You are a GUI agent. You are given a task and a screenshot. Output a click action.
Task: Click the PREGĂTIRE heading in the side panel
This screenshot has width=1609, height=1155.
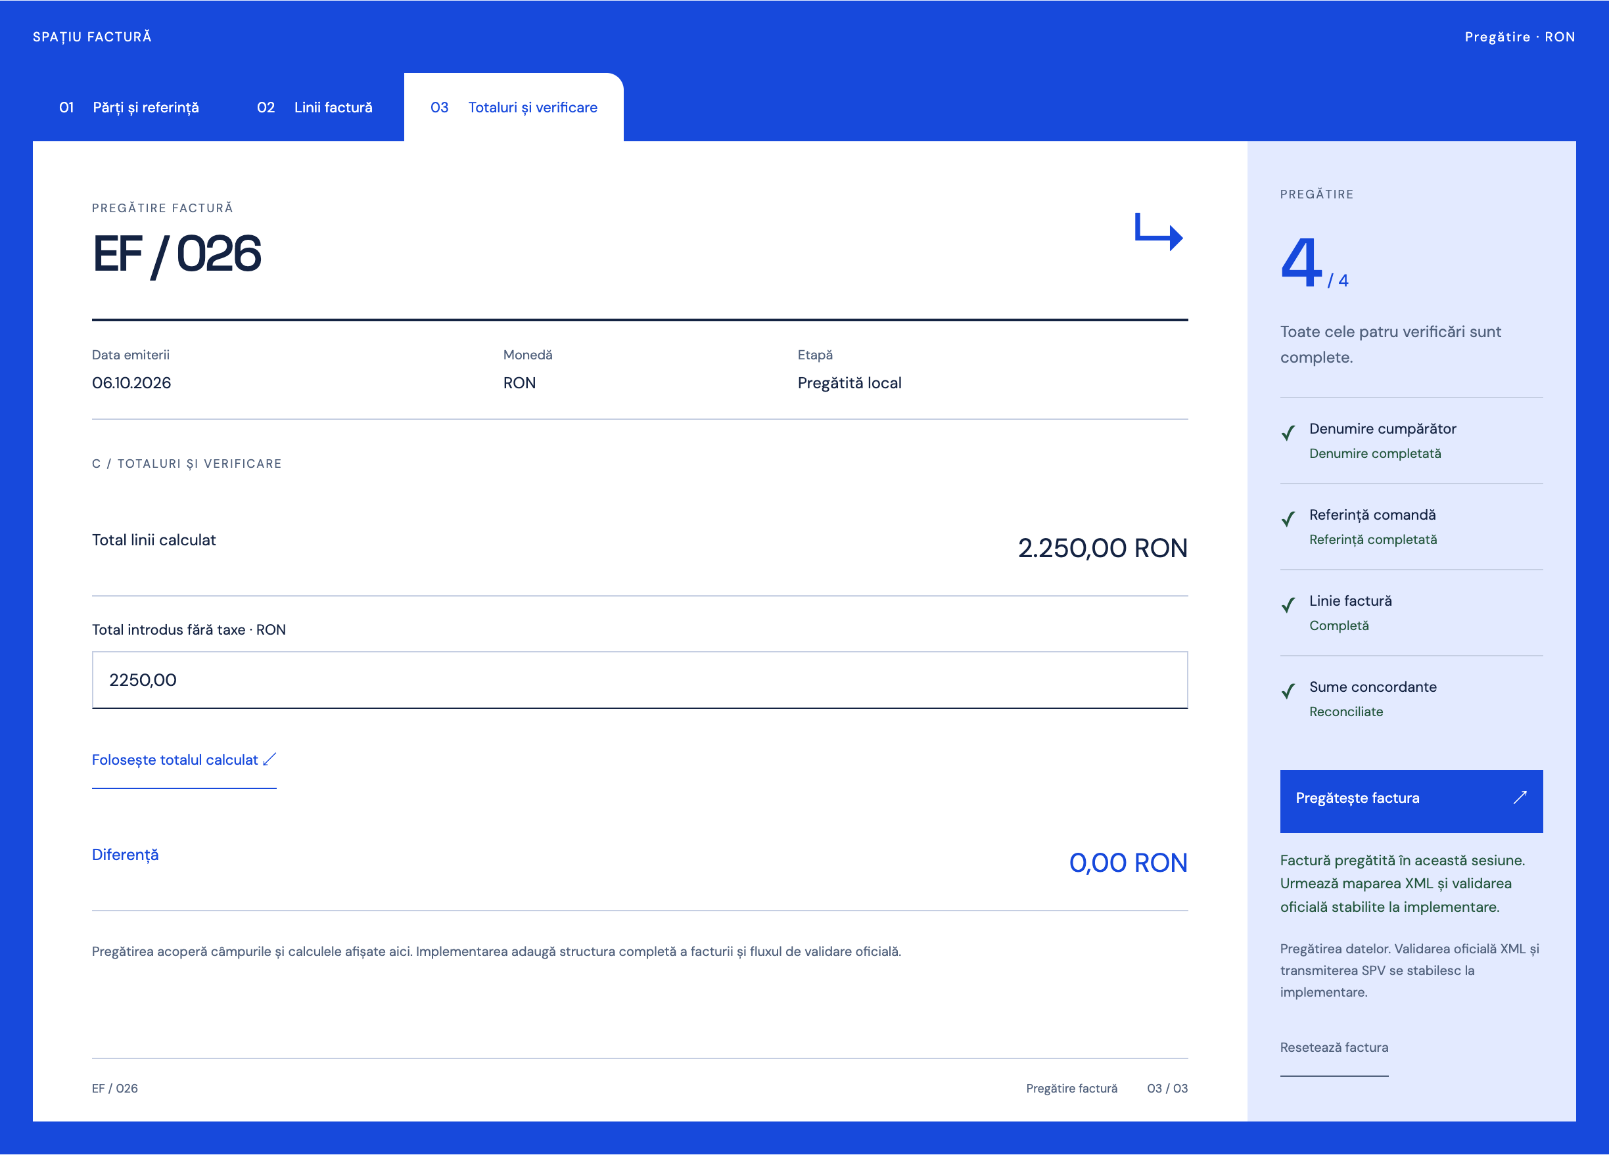[1317, 194]
